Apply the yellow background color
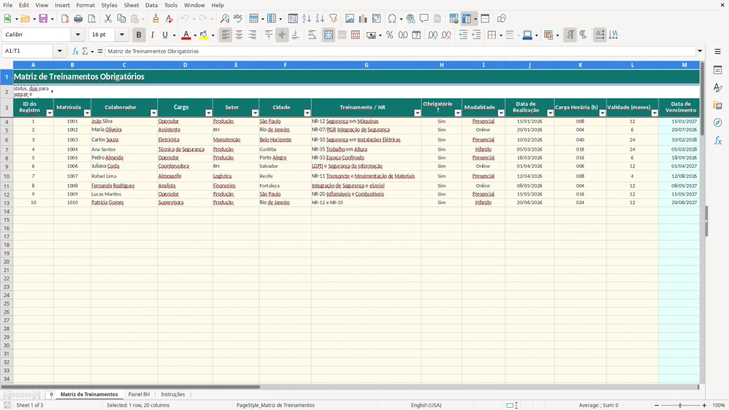 [x=204, y=35]
